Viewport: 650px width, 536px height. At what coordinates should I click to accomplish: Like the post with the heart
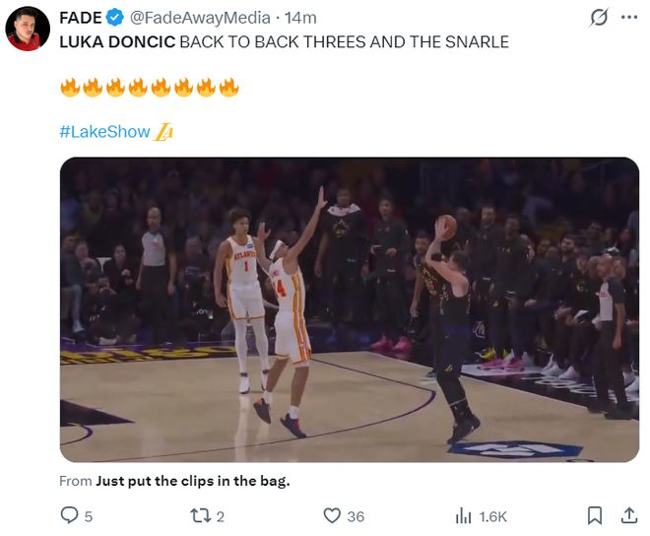pos(332,515)
